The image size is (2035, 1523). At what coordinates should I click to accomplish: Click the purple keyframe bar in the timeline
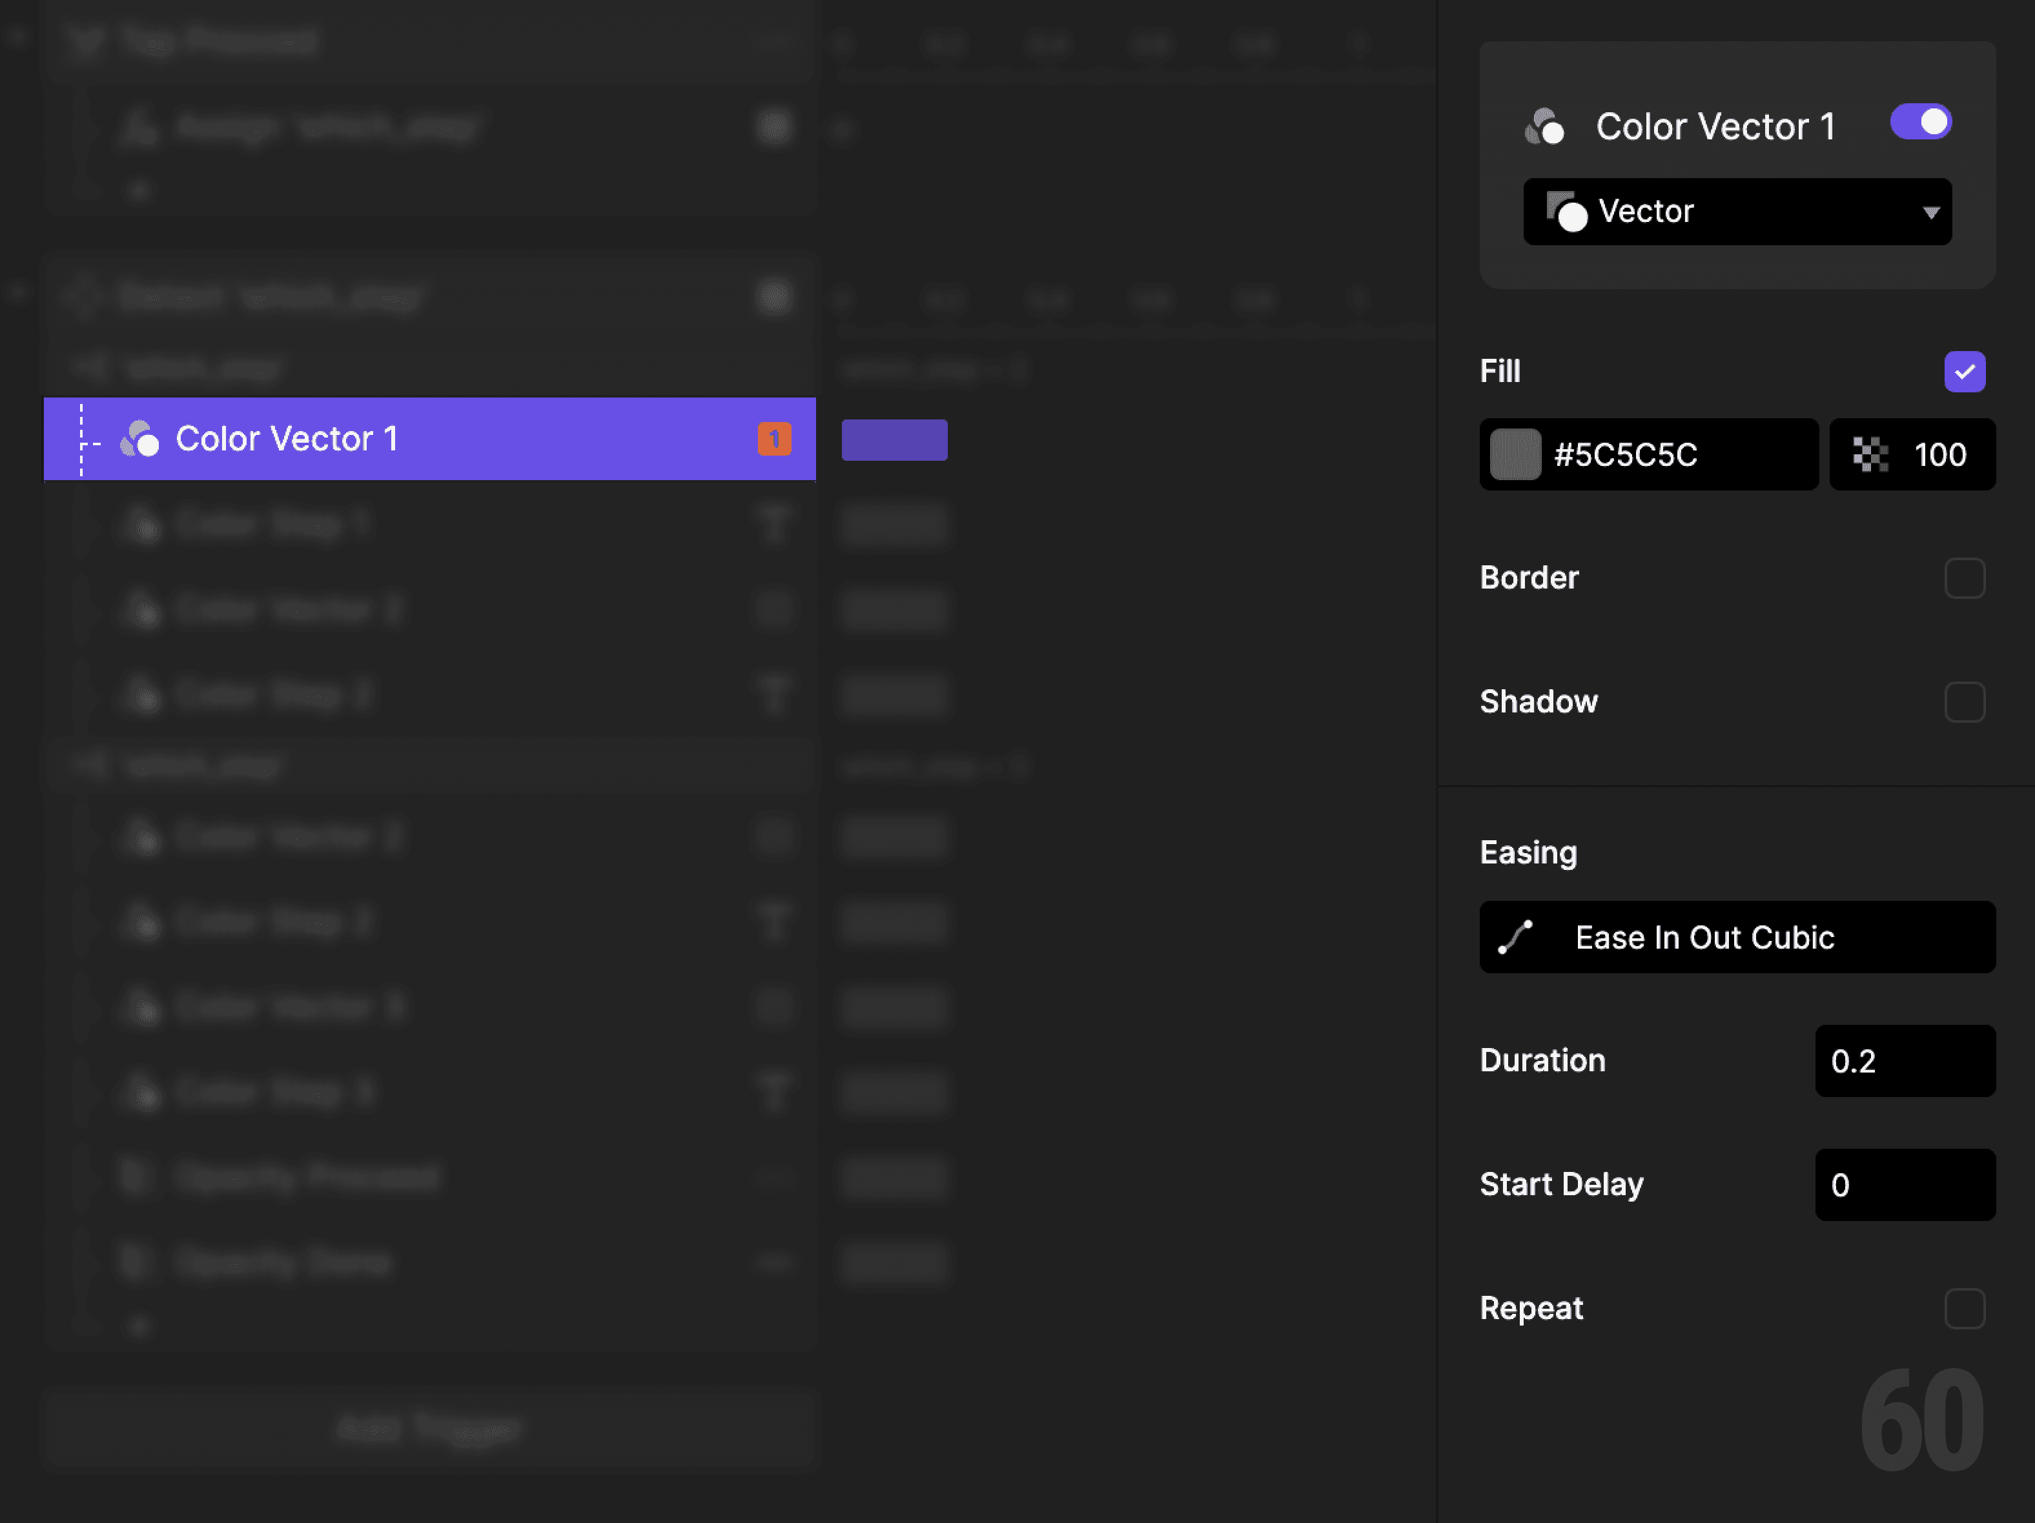[894, 439]
